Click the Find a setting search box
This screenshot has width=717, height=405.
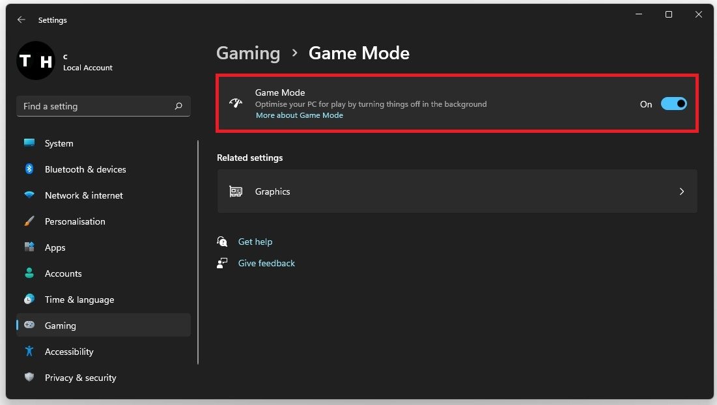pos(98,106)
